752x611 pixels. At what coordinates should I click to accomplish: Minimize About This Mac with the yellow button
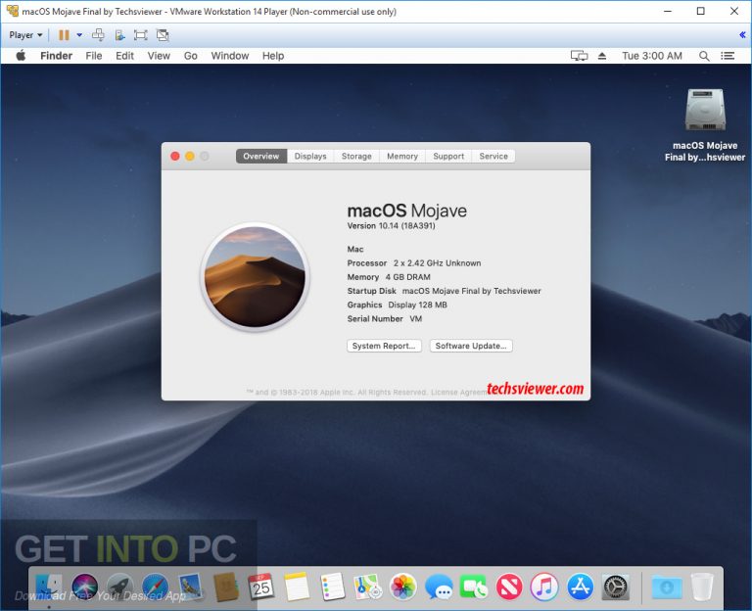coord(190,156)
